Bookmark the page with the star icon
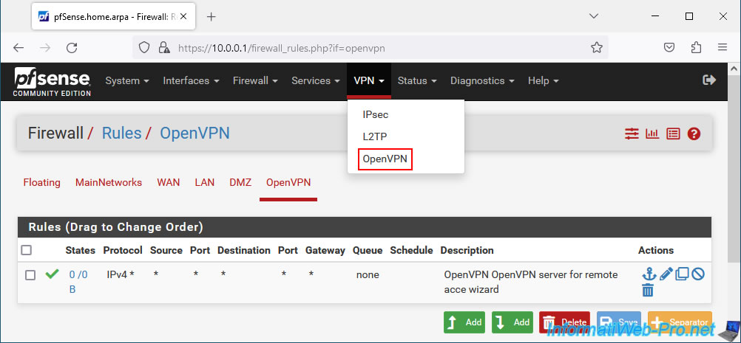Screen dimensions: 741x343 click(596, 48)
